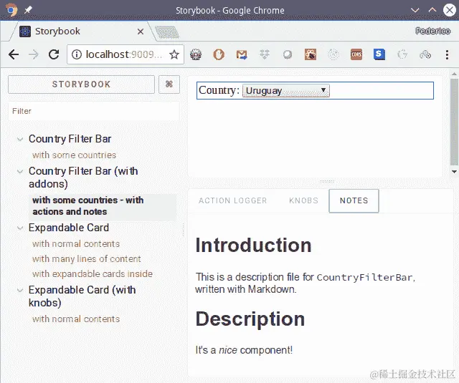Click the STORYBOOK header button
Screen dimensions: 459x383
[x=81, y=84]
